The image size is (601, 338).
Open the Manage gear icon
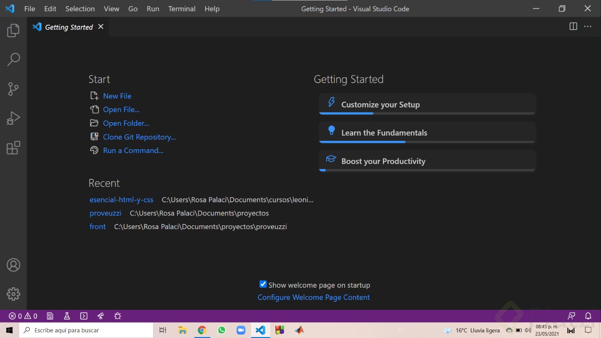click(x=13, y=294)
